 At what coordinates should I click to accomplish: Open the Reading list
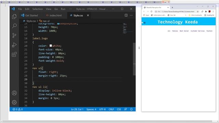point(209,15)
